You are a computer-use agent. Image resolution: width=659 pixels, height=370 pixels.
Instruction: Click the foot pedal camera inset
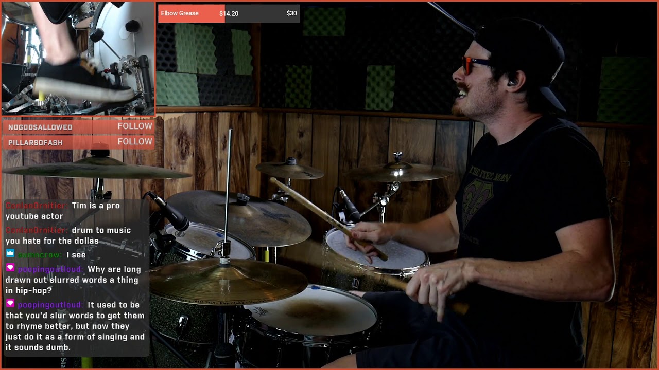click(x=78, y=58)
